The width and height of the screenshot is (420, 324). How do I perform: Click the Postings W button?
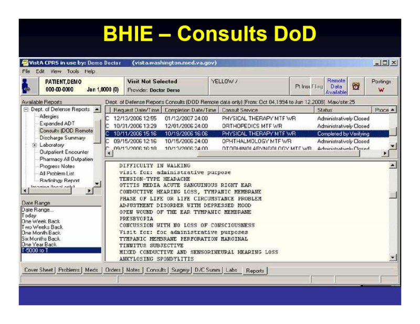[x=381, y=85]
